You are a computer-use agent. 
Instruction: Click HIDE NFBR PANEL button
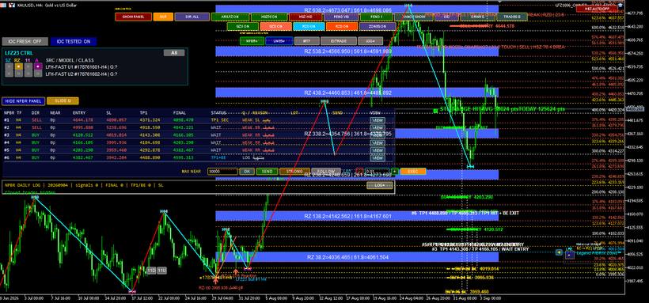[x=23, y=101]
